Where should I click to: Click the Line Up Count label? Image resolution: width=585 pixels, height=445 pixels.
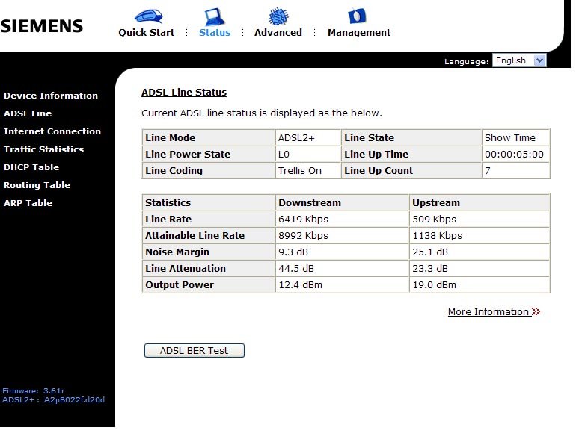(379, 170)
